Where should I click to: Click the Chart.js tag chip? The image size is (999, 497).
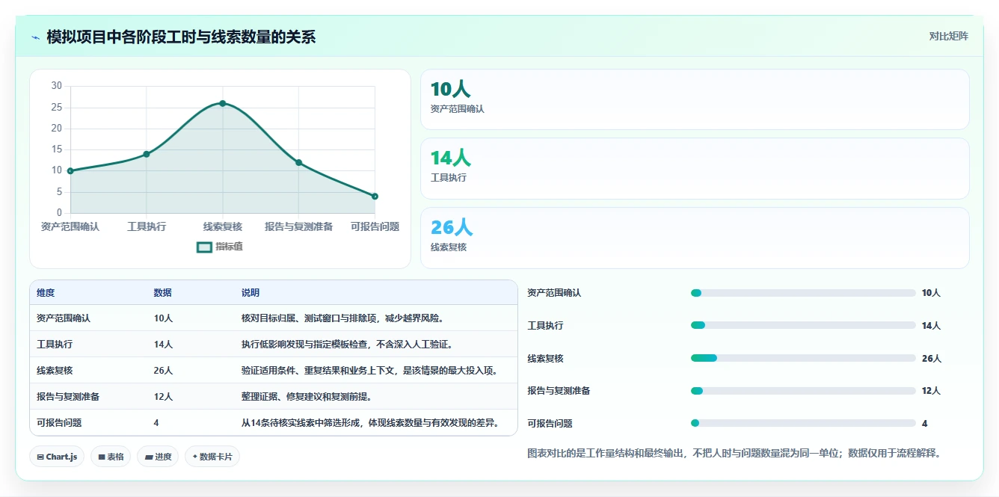[x=57, y=457]
